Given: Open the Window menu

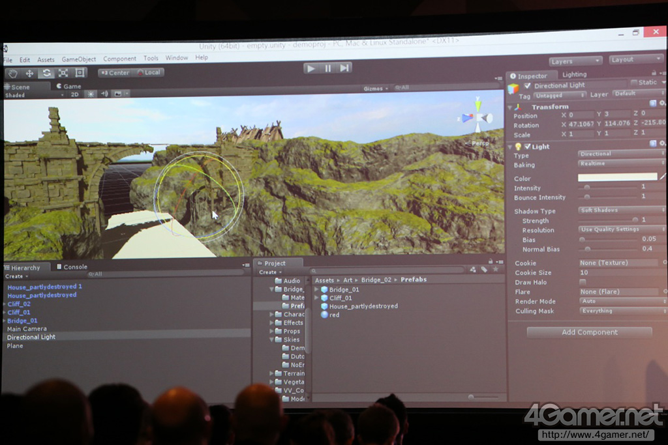Looking at the screenshot, I should [177, 57].
